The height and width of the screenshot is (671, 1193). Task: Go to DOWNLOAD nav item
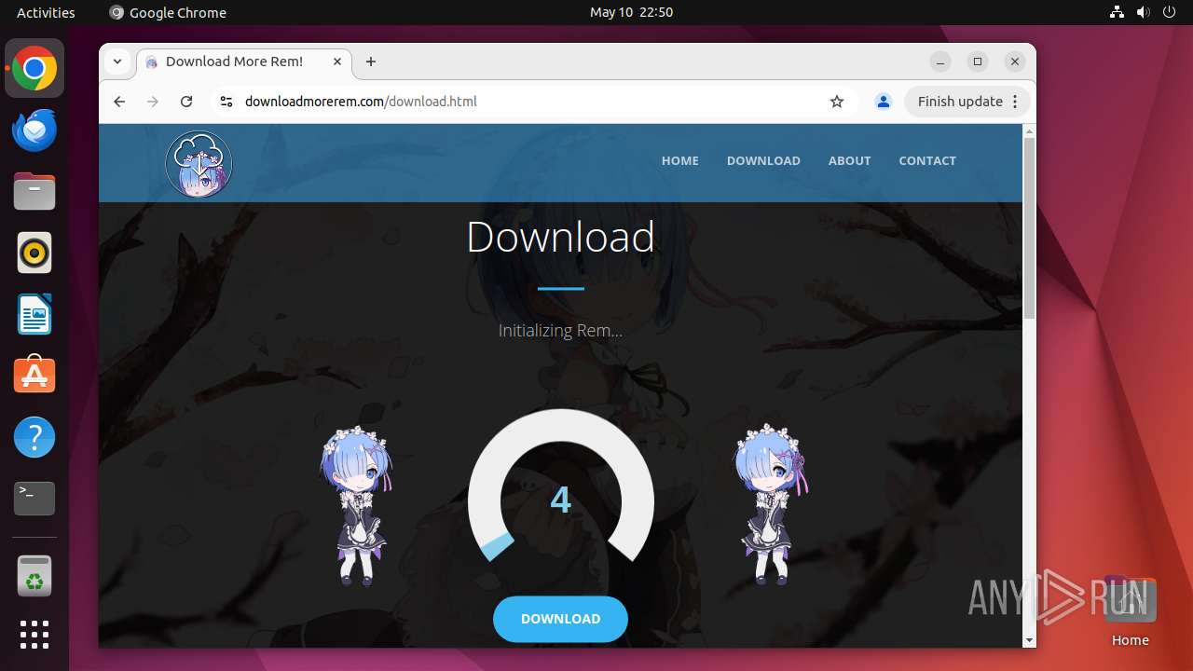(763, 160)
